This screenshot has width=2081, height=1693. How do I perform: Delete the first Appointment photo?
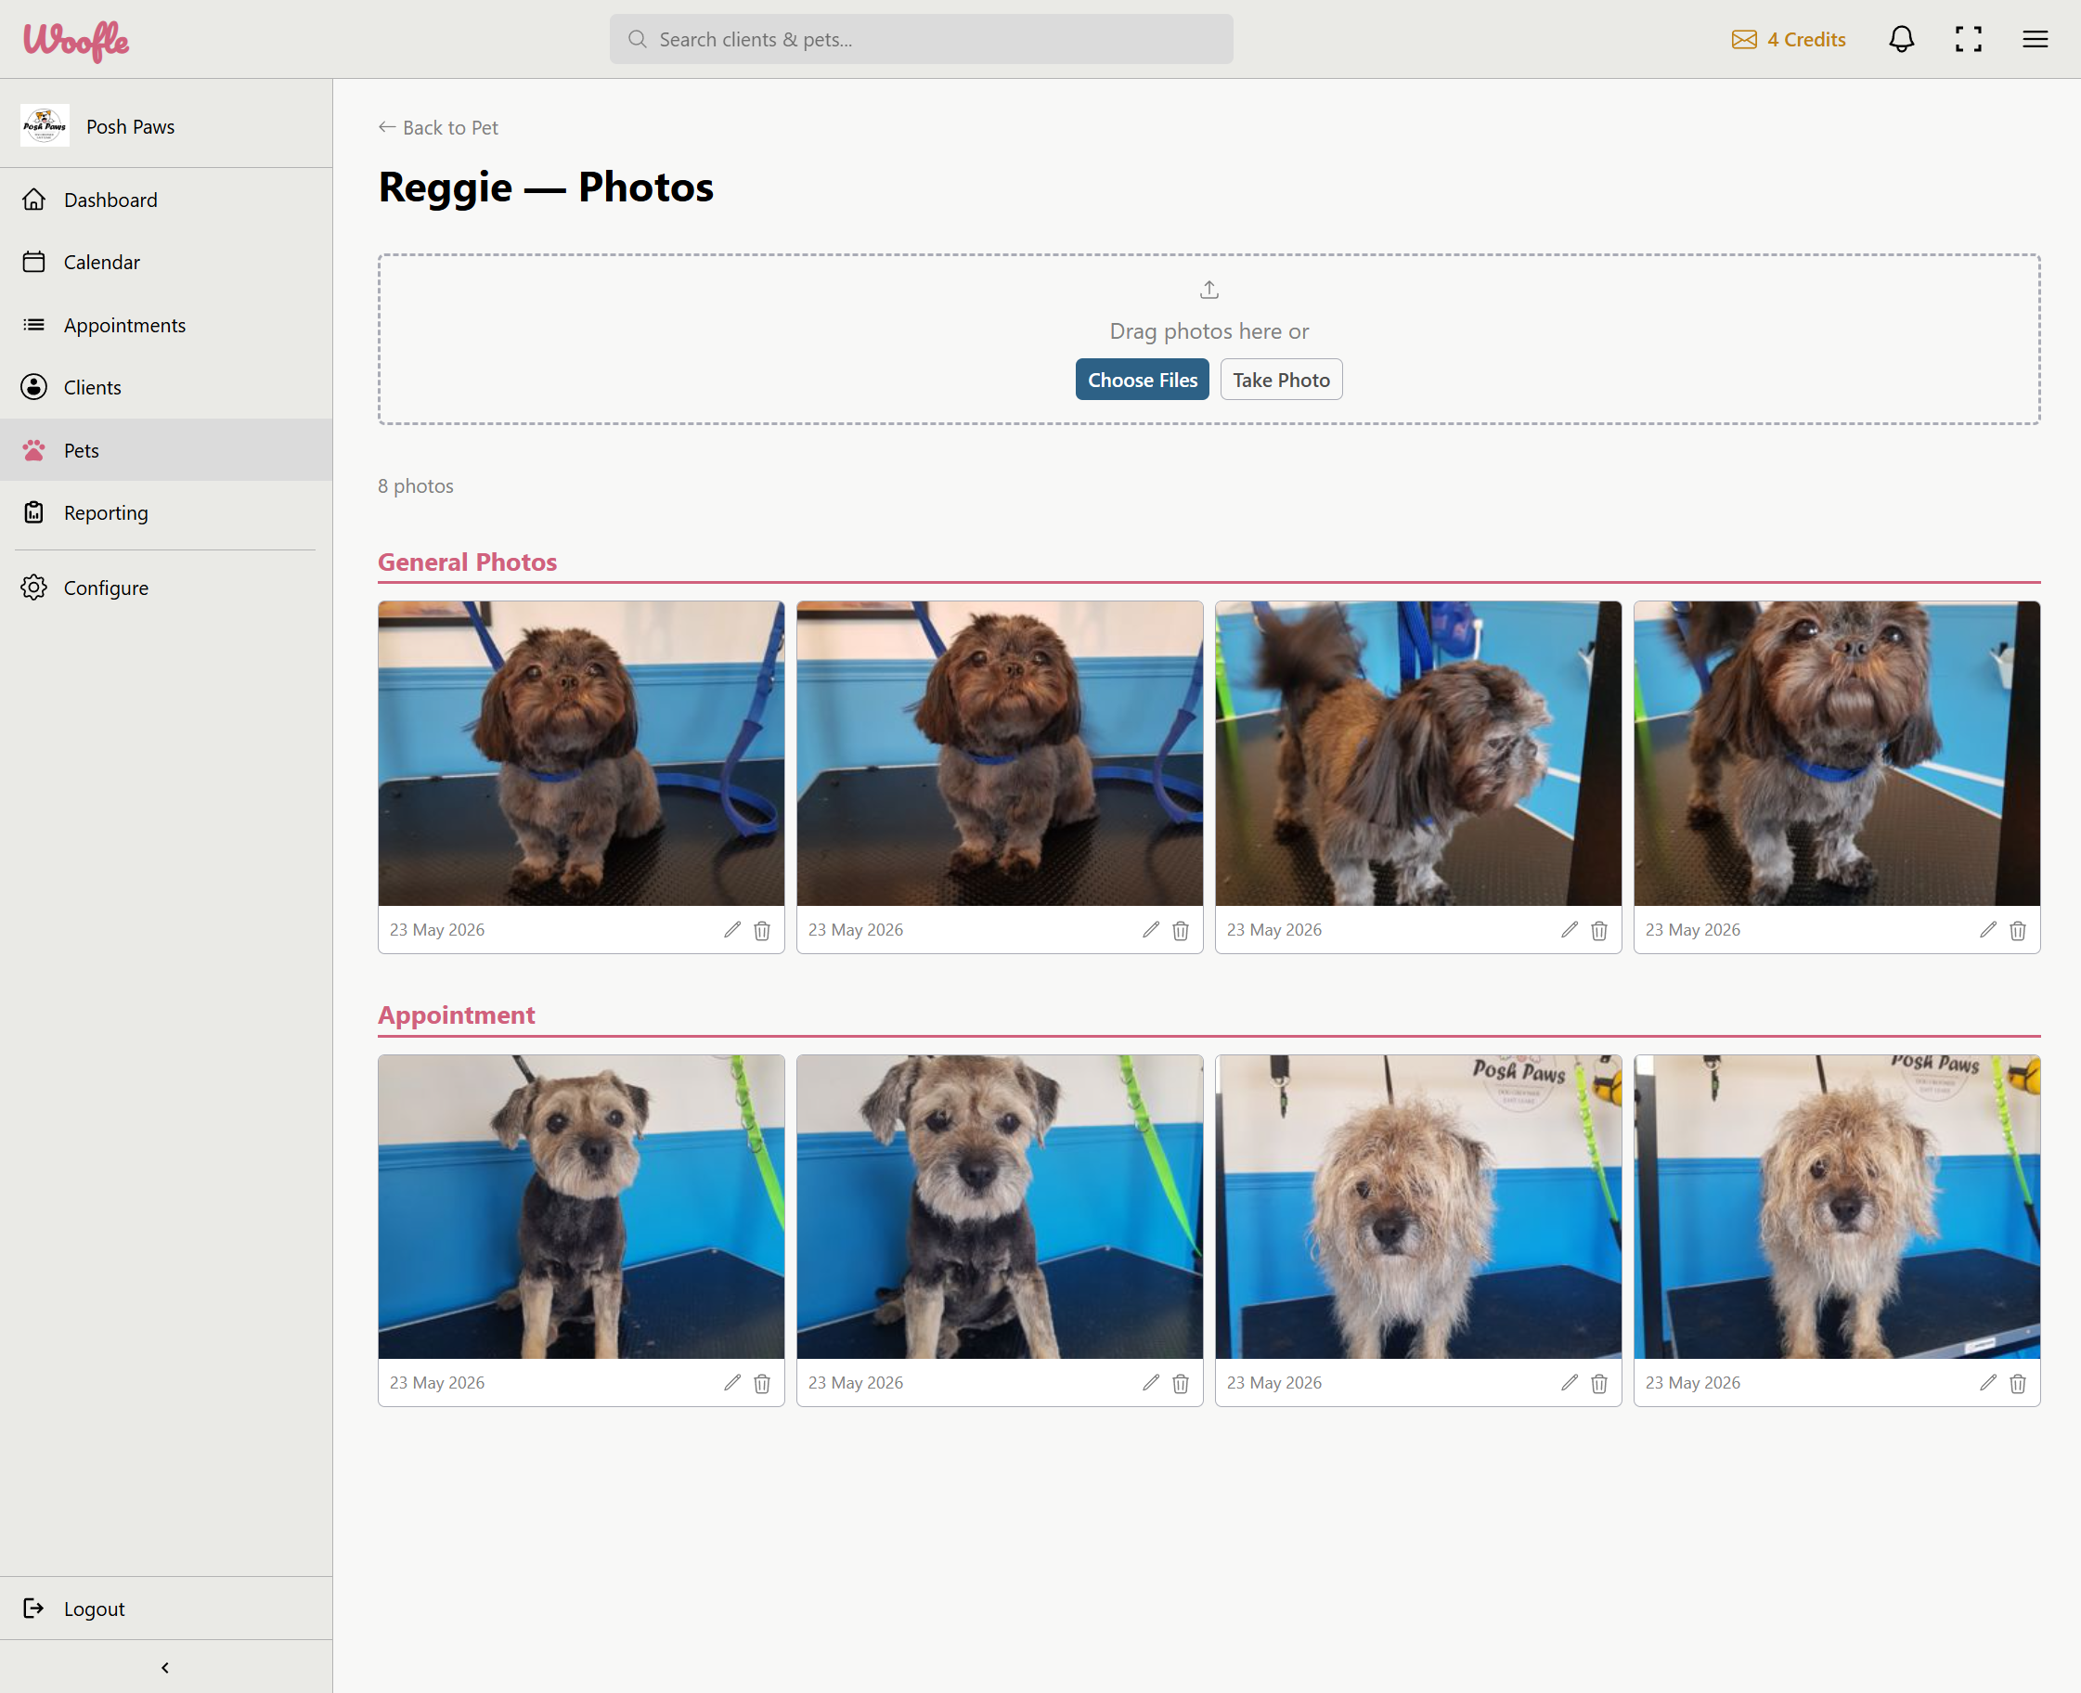[762, 1383]
